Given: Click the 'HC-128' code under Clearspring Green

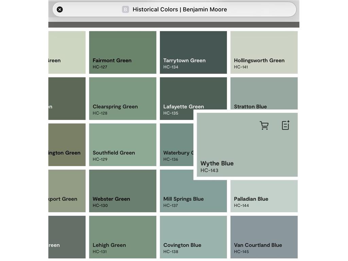Looking at the screenshot, I should [x=100, y=113].
